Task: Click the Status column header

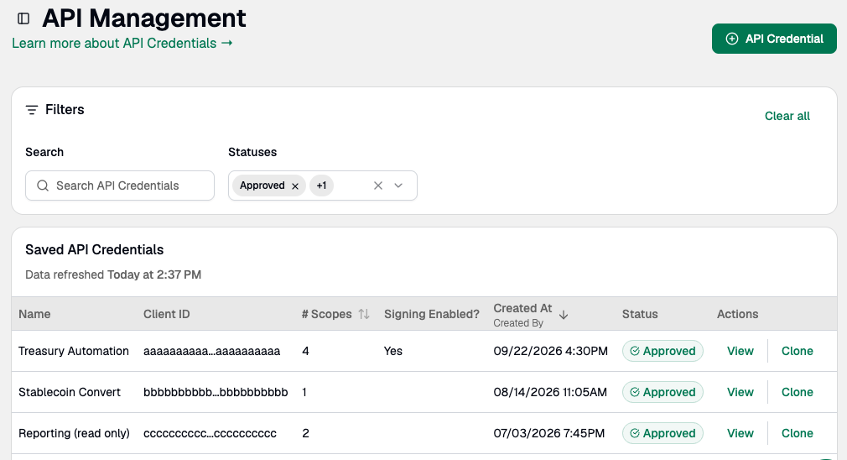Action: coord(640,314)
